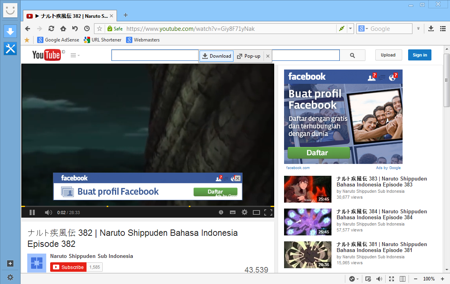
Task: Reload the page with refresh icon
Action: coord(51,29)
